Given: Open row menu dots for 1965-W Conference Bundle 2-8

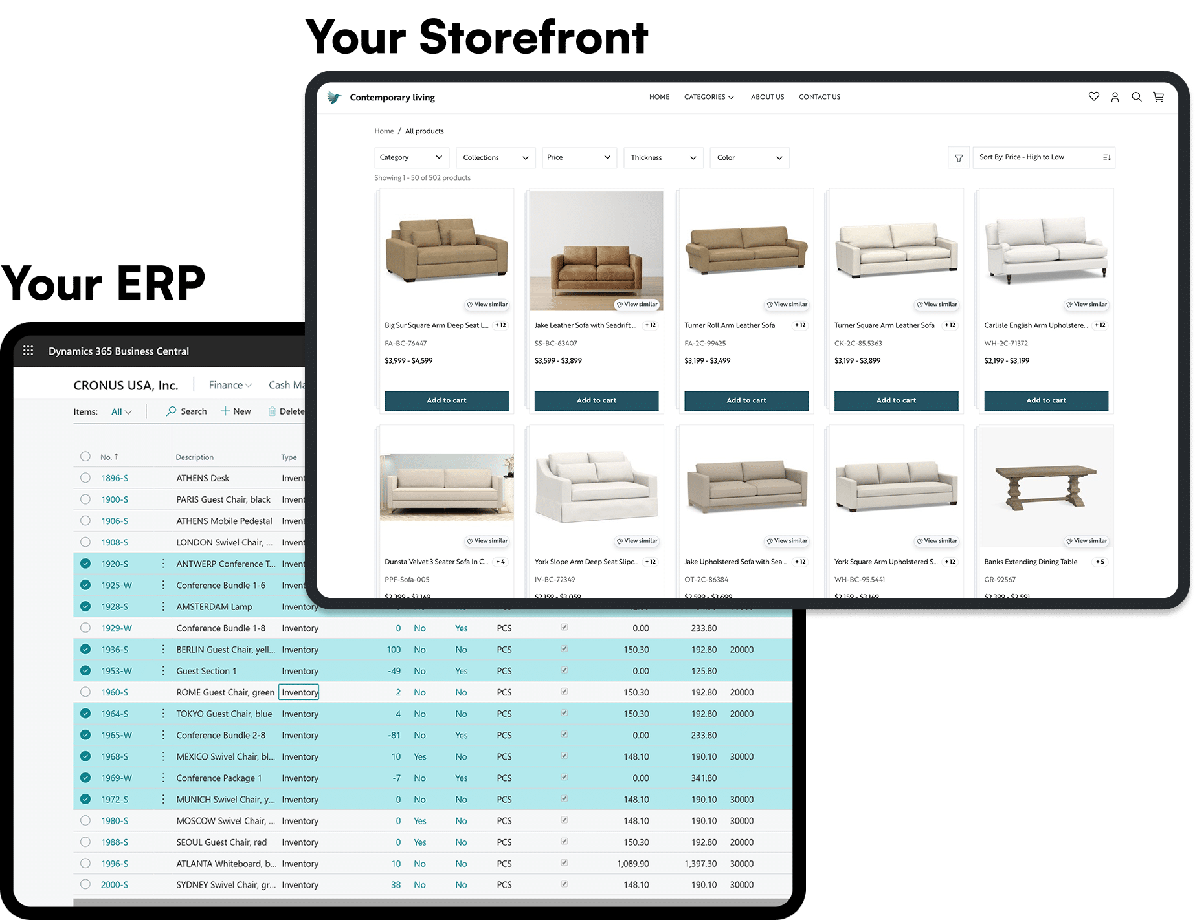Looking at the screenshot, I should [x=163, y=735].
